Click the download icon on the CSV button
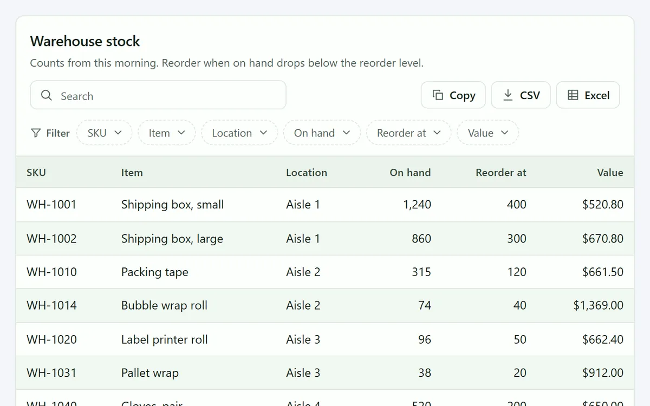The height and width of the screenshot is (406, 650). (508, 95)
